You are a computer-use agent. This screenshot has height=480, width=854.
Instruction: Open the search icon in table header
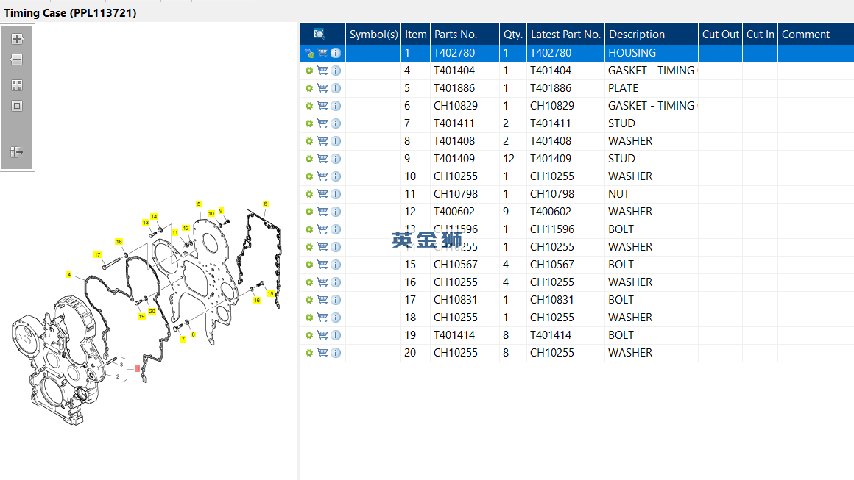pyautogui.click(x=320, y=34)
